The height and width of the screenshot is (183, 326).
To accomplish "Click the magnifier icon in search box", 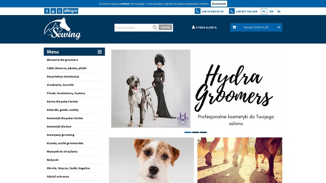I will 154,27.
